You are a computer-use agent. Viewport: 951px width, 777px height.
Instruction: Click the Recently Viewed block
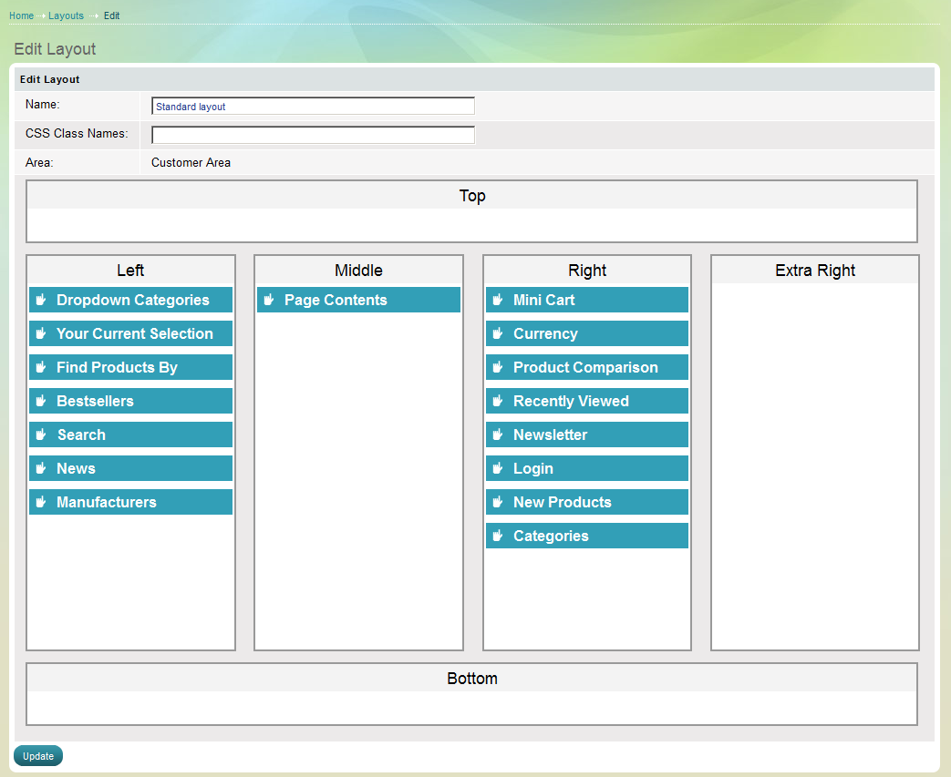click(571, 401)
